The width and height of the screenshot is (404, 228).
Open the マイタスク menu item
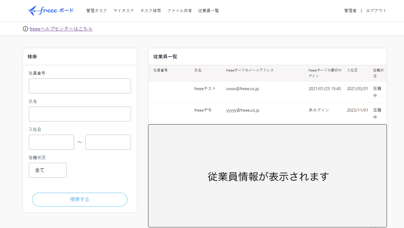point(123,11)
